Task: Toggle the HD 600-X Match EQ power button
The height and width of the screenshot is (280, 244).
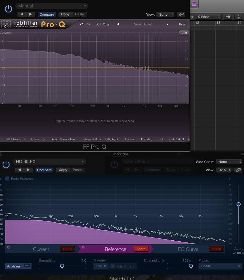Action: 6,164
